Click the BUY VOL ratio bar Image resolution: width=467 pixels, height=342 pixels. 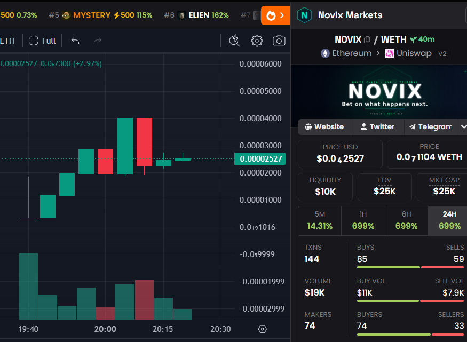[410, 301]
